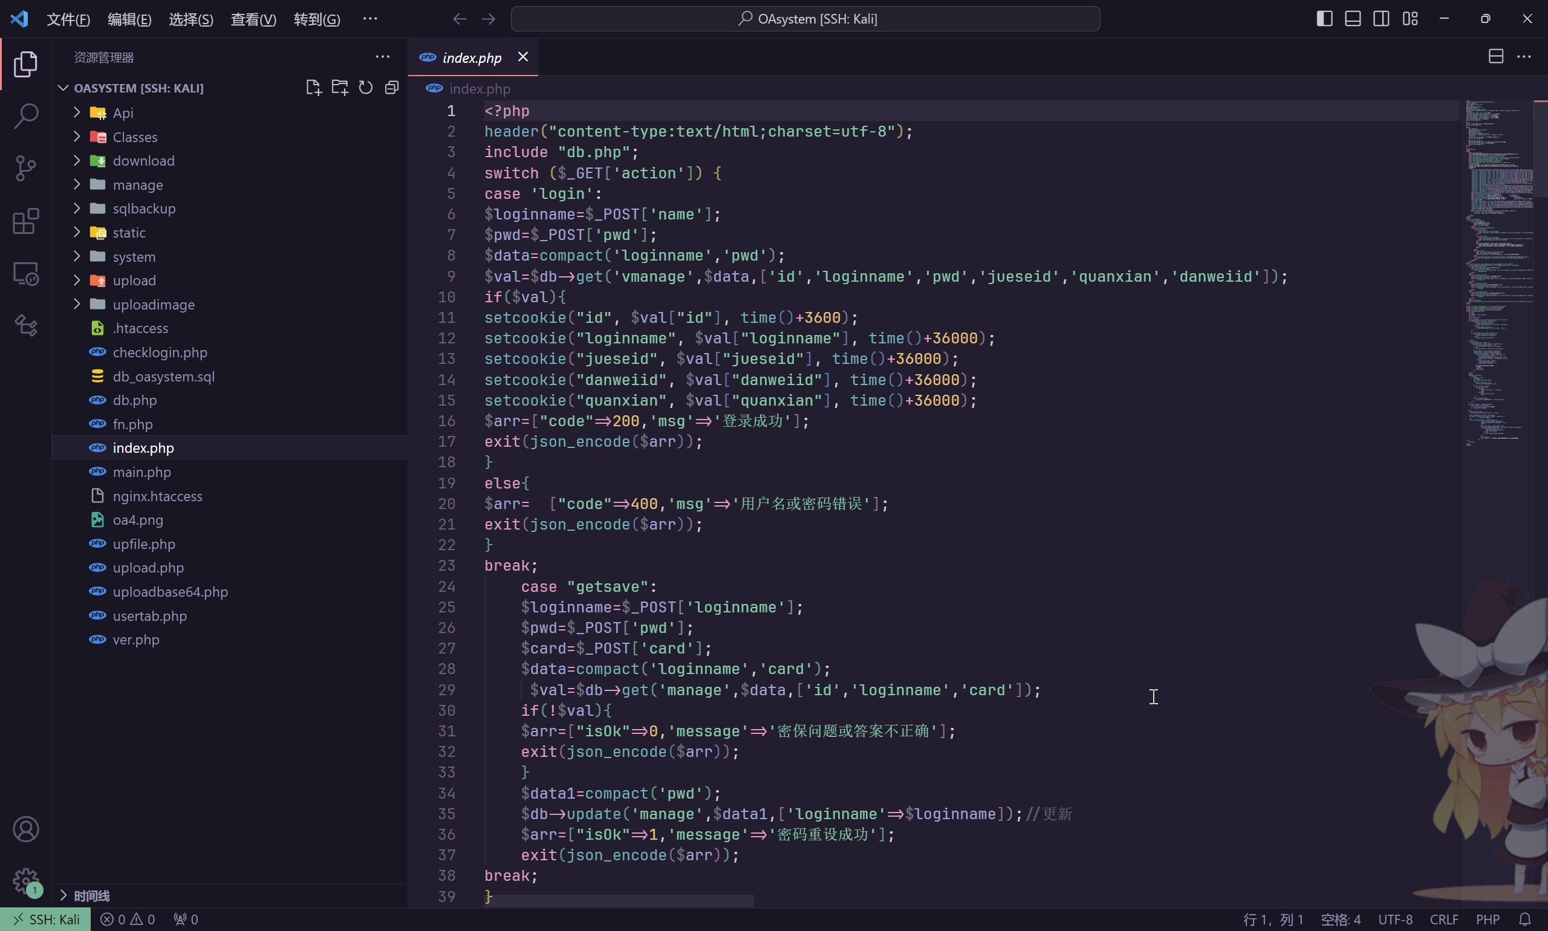Image resolution: width=1548 pixels, height=931 pixels.
Task: Click errors and warnings count in status bar
Action: (x=128, y=920)
